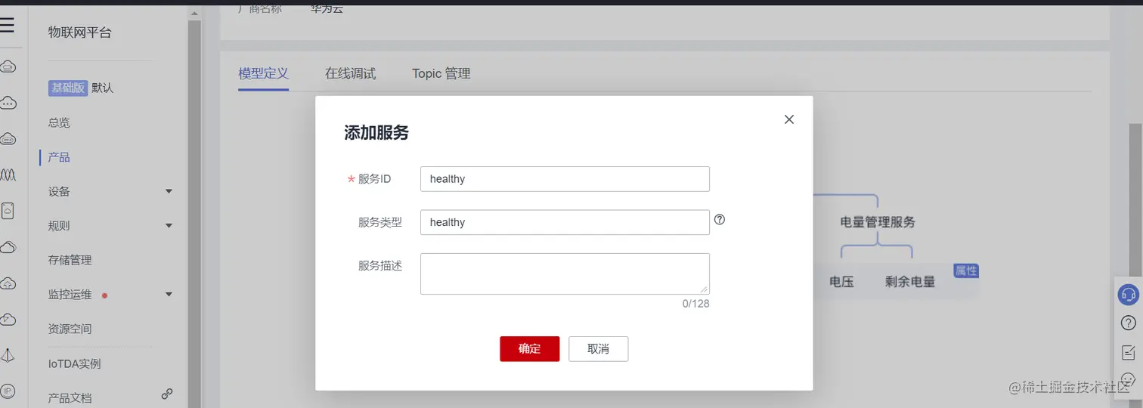The image size is (1143, 408).
Task: Click the sailboat-shaped icon in the left rail
Action: pos(8,355)
